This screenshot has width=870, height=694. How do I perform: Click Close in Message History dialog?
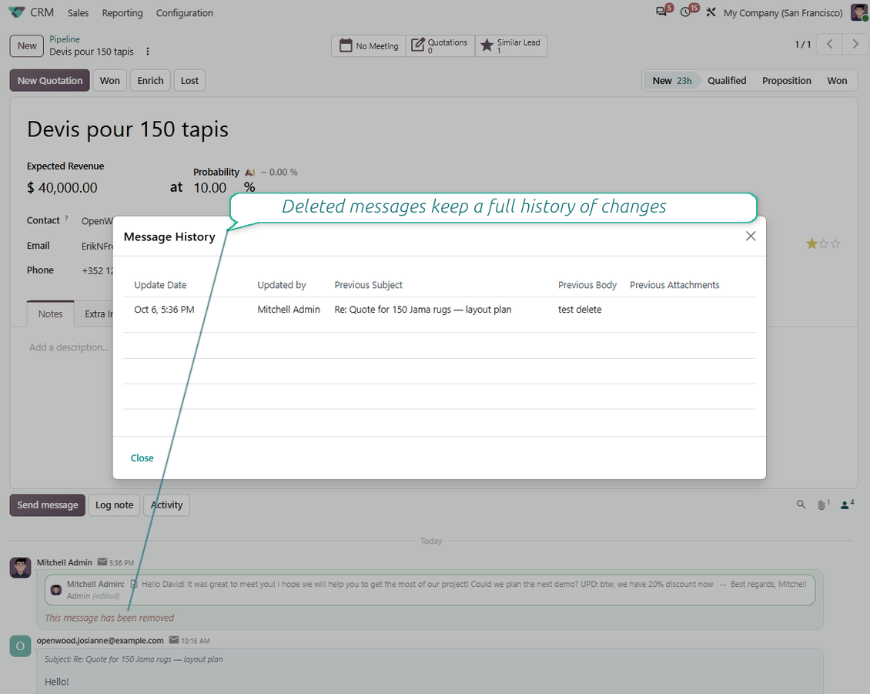coord(142,458)
